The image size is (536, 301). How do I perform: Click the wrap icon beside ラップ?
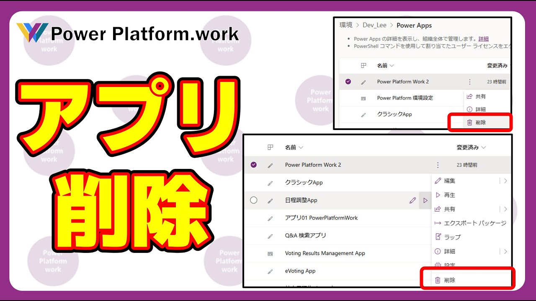[438, 237]
